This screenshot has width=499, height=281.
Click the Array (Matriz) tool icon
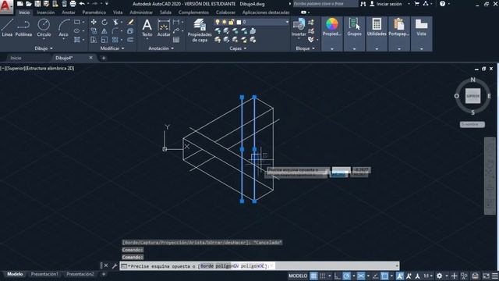tap(115, 40)
